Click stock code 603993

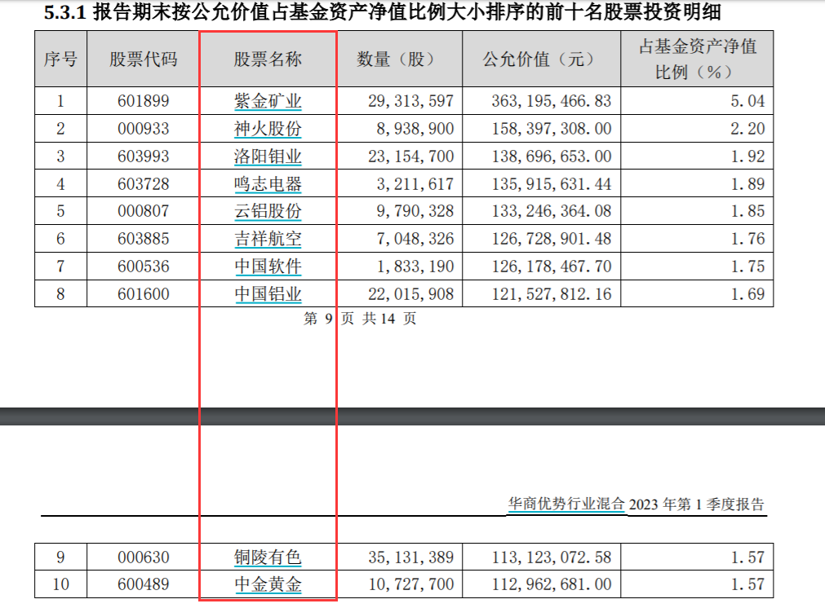click(143, 156)
